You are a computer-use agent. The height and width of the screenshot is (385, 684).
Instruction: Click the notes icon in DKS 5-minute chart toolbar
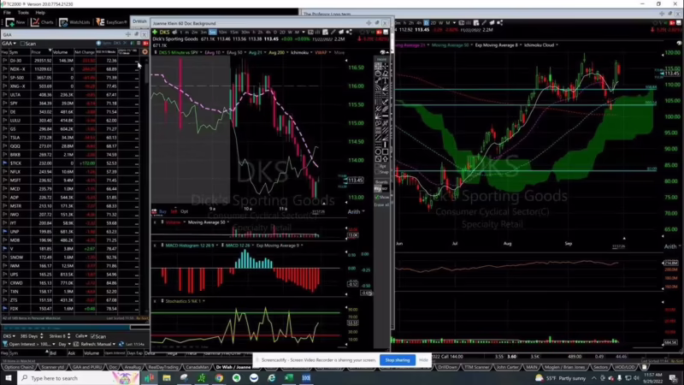pyautogui.click(x=326, y=33)
